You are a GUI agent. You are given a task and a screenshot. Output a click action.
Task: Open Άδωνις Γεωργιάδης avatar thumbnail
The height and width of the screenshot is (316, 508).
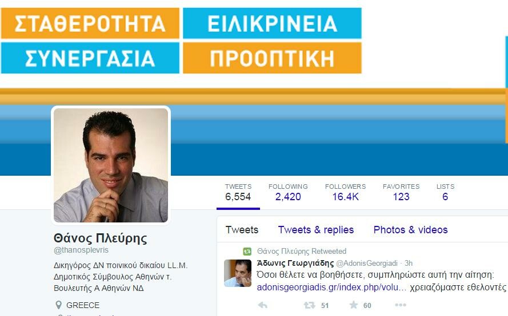point(238,273)
